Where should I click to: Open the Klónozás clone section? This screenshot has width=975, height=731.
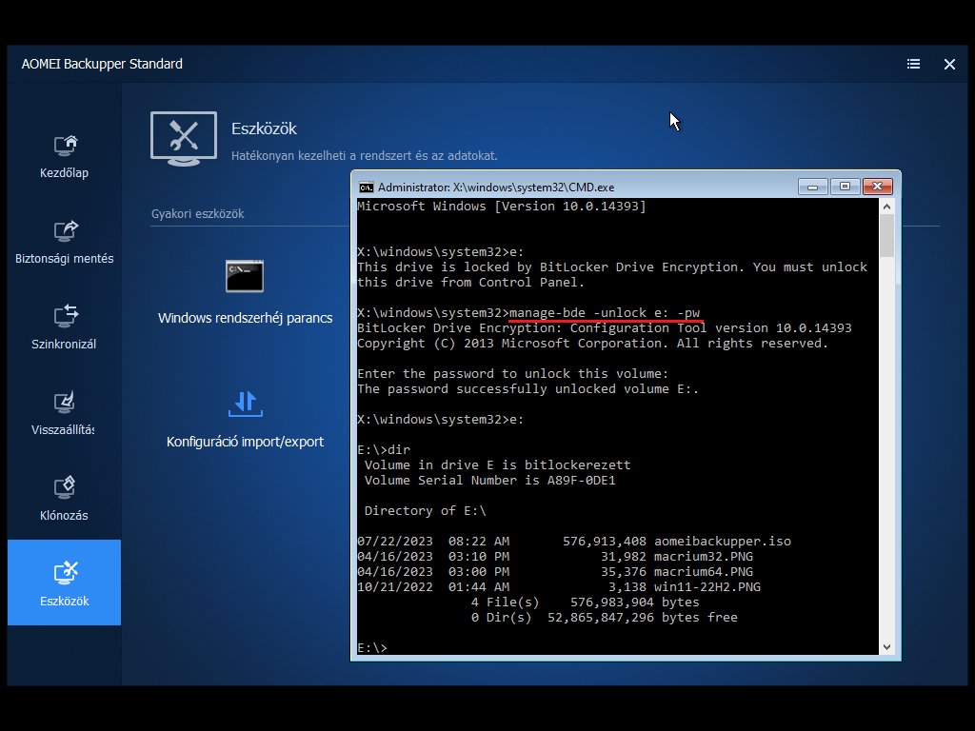click(64, 499)
